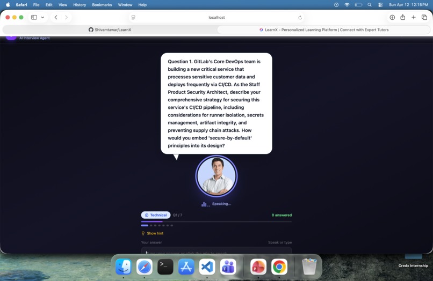Open the Safari menu

click(x=21, y=5)
